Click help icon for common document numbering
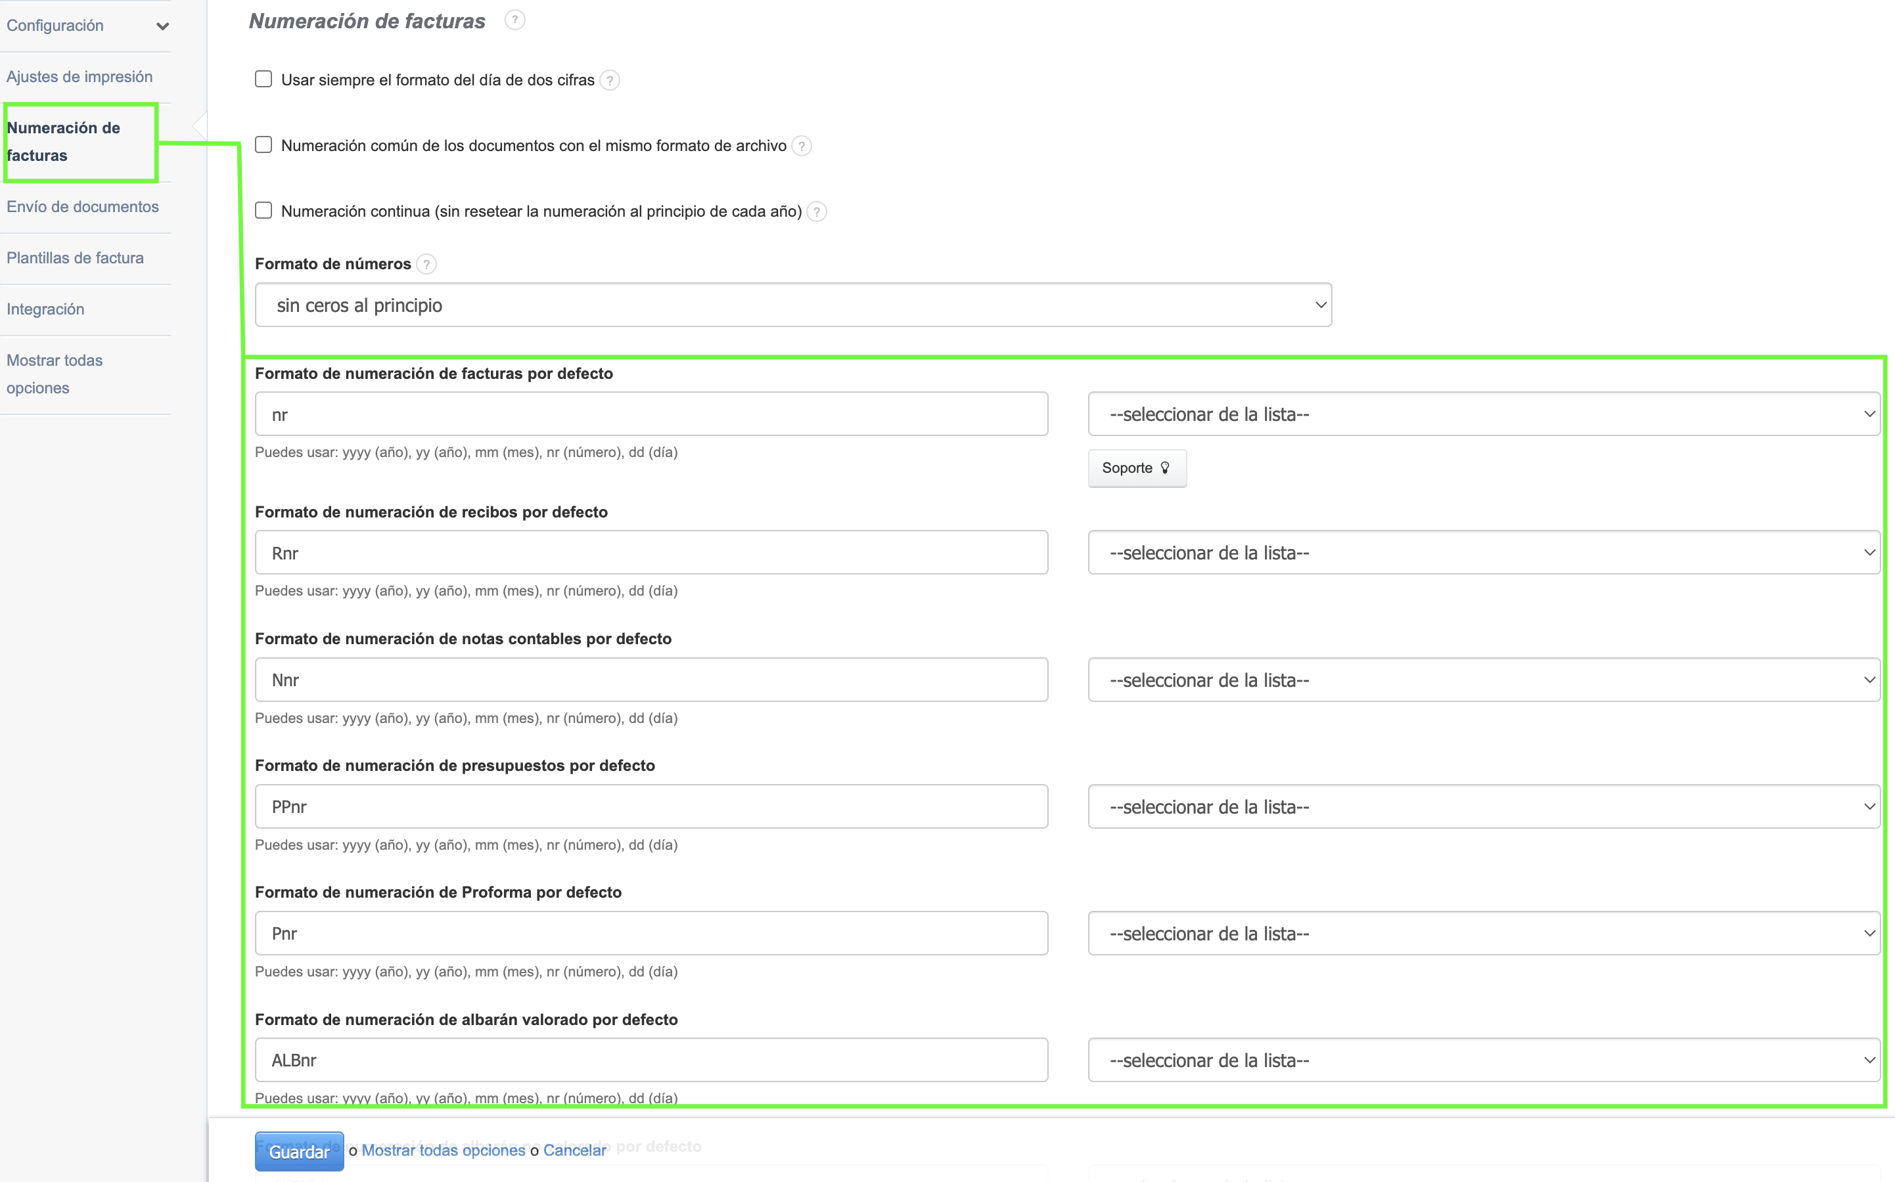This screenshot has width=1895, height=1182. click(x=801, y=146)
